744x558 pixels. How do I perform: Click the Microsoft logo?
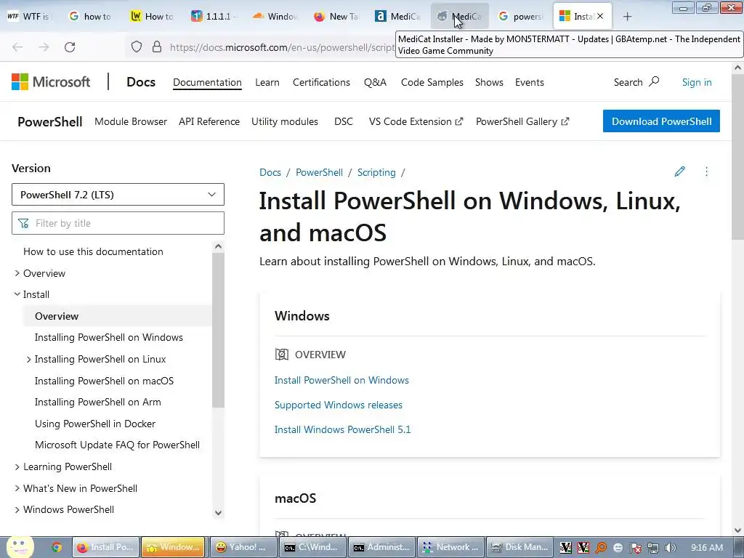pos(51,82)
